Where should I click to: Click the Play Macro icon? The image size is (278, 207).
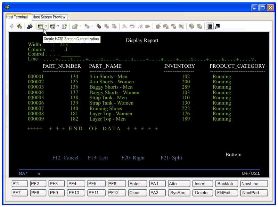click(x=87, y=26)
